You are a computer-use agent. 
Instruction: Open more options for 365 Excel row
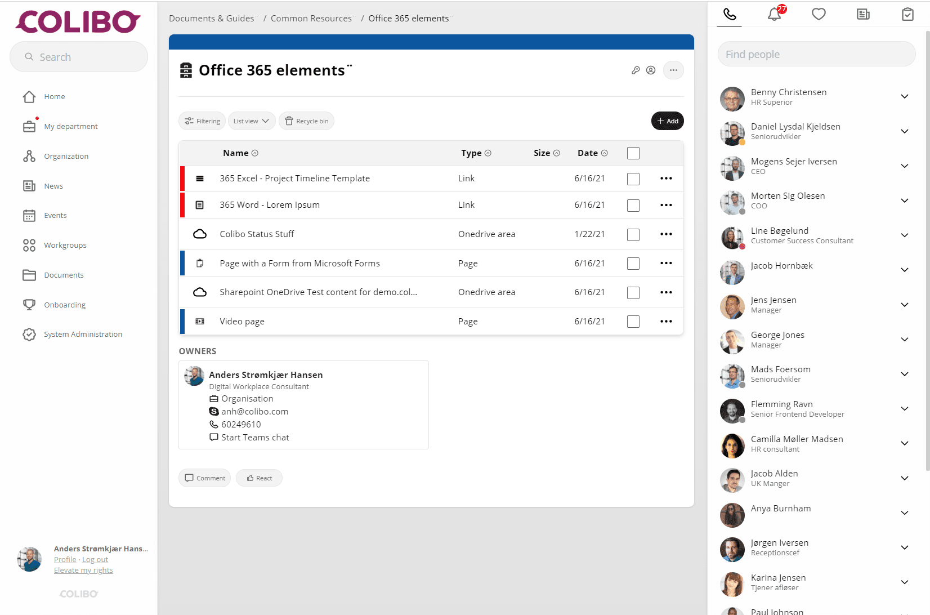666,179
